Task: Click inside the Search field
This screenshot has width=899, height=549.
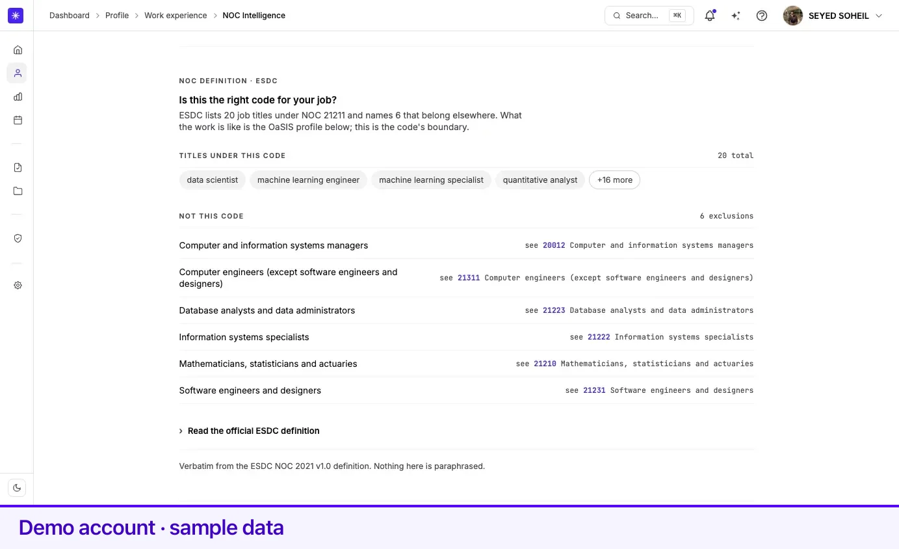Action: coord(649,16)
